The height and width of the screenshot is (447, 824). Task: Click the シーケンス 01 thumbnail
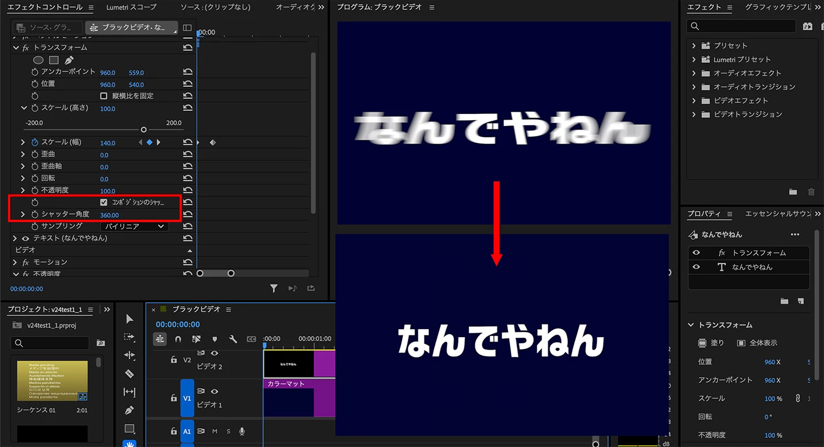52,381
